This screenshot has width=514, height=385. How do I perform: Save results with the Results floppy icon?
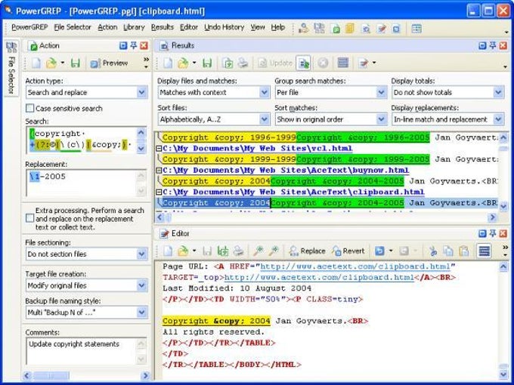pyautogui.click(x=207, y=63)
